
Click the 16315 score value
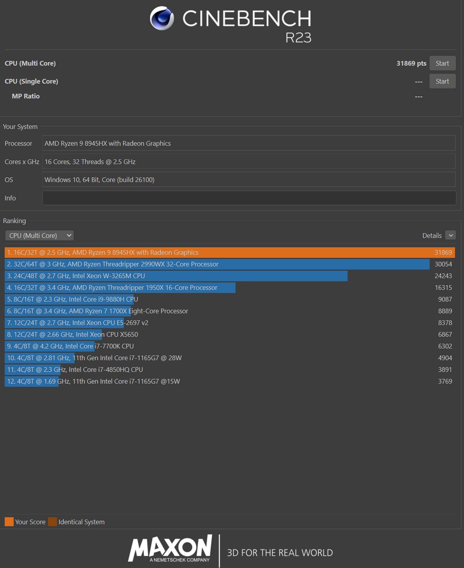(443, 288)
